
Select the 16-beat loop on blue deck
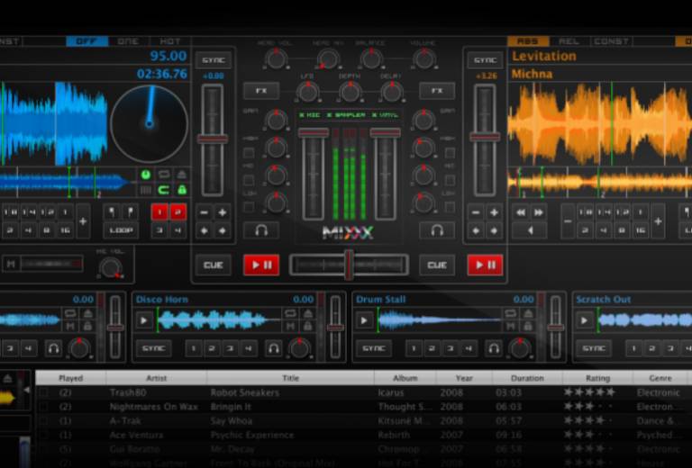(65, 230)
